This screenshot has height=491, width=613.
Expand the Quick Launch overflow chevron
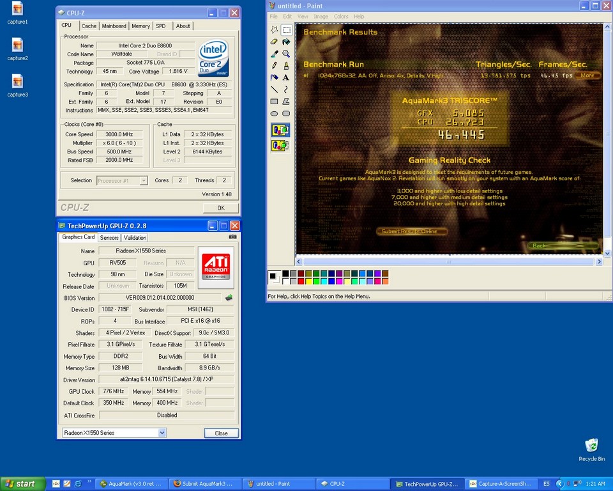point(89,481)
